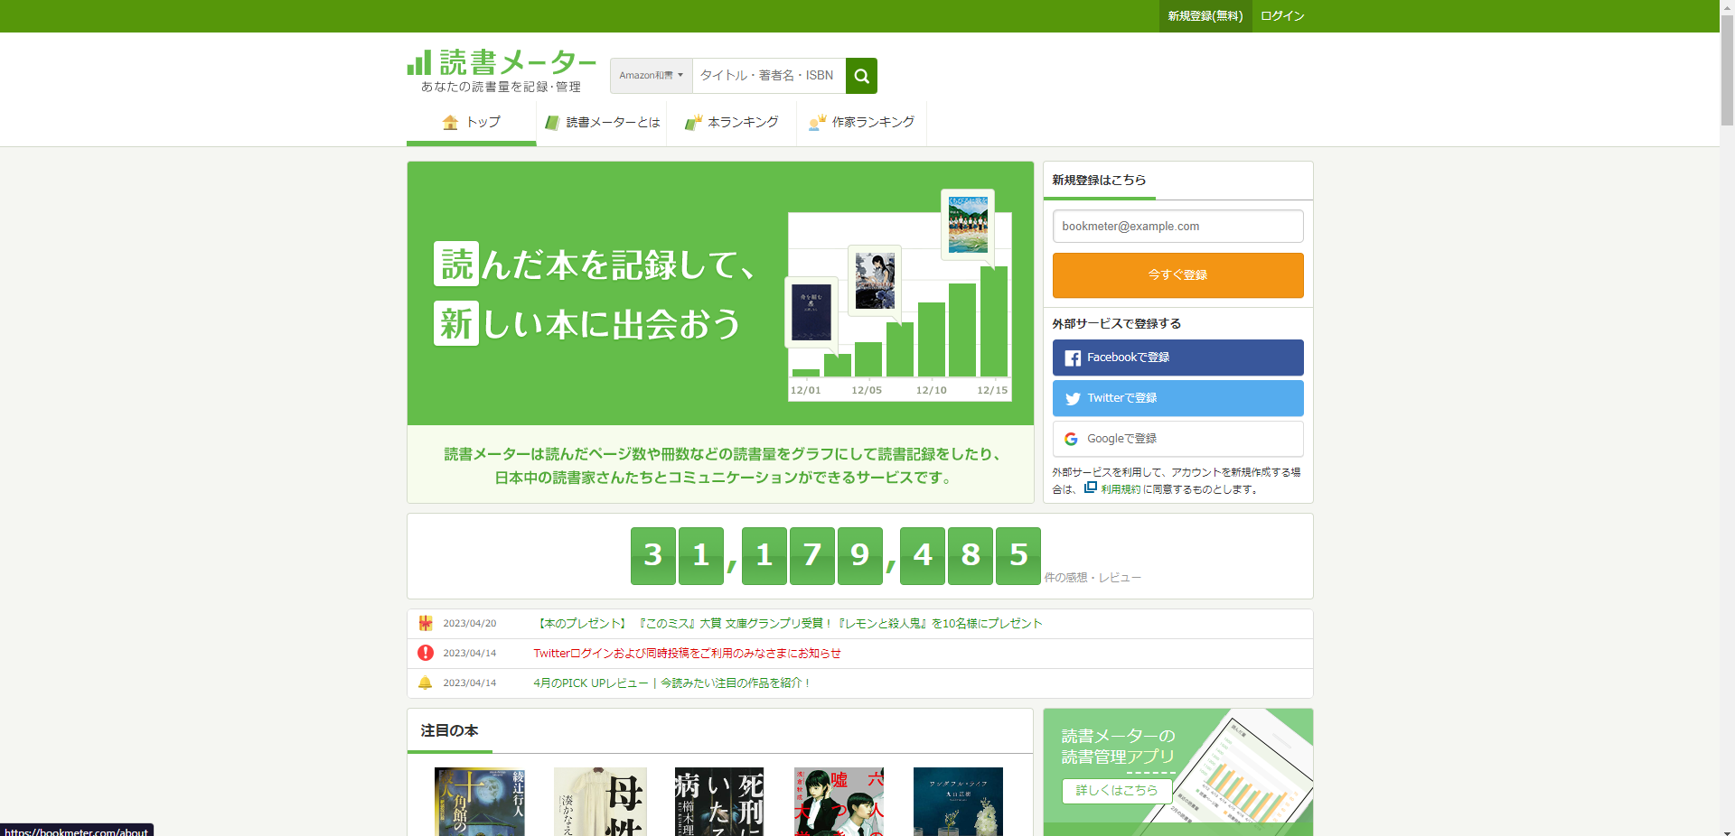
Task: Click the external window icon before 利用規約
Action: (1091, 488)
